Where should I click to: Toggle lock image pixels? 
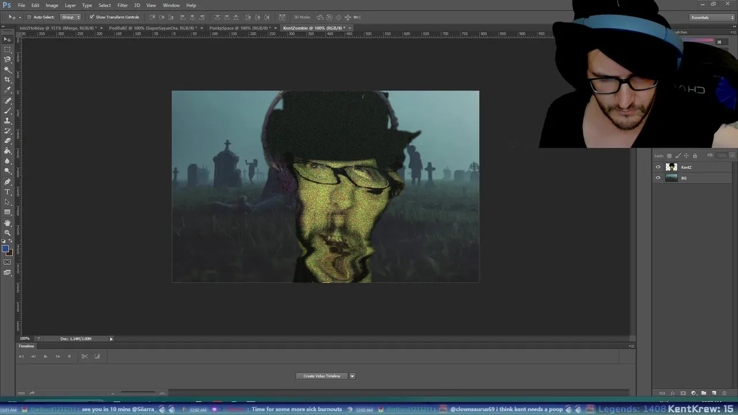[x=677, y=156]
